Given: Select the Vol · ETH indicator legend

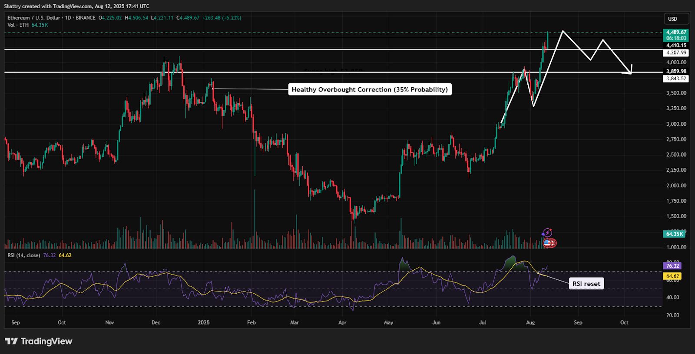Looking at the screenshot, I should click(18, 25).
